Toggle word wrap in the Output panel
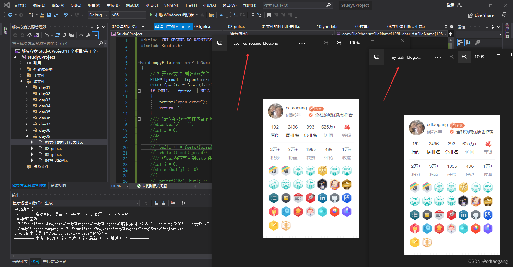Viewport: 513px width, 267px height. tap(183, 203)
